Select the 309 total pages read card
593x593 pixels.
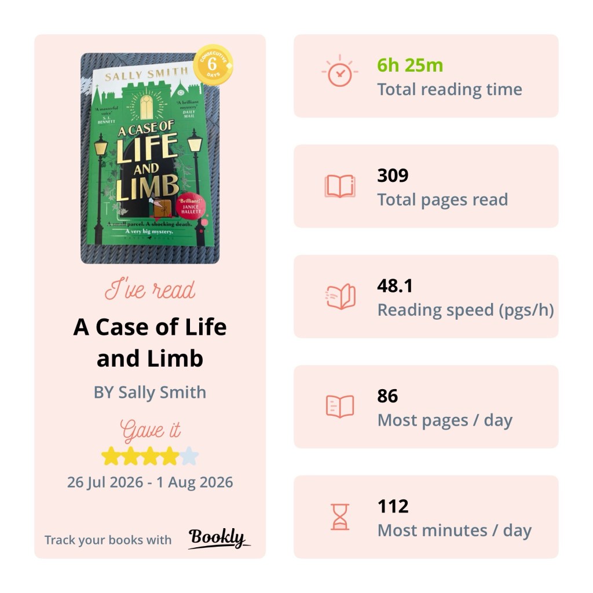pyautogui.click(x=426, y=186)
